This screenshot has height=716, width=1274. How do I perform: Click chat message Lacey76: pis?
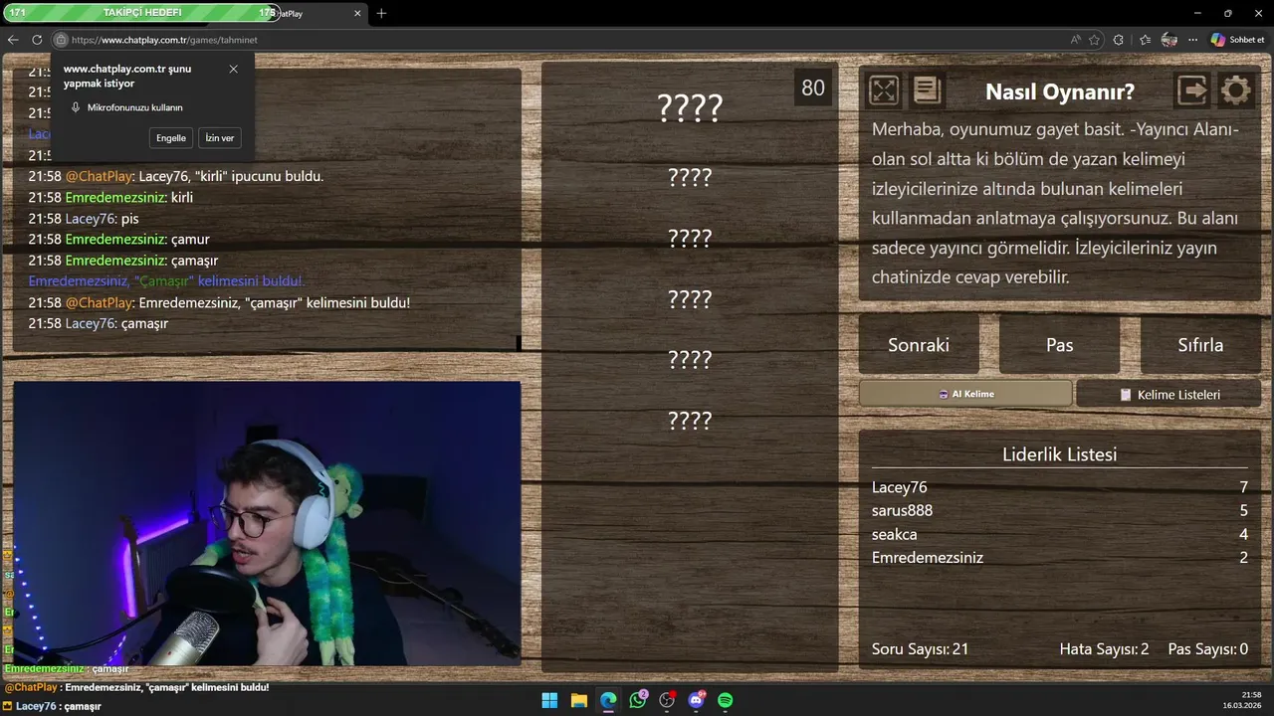84,218
